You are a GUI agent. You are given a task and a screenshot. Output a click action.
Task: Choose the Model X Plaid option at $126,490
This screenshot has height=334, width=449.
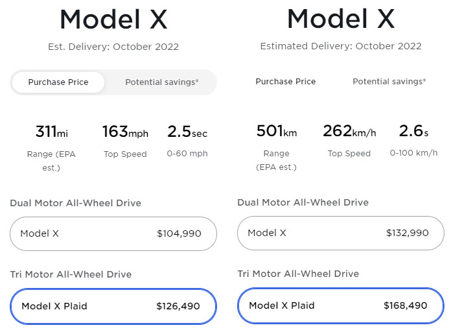[113, 306]
